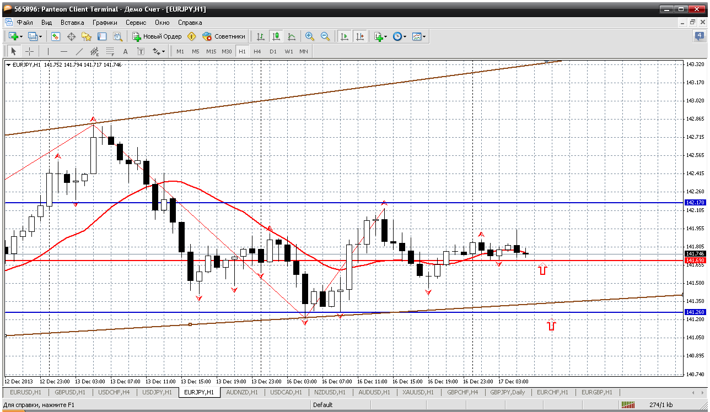
Task: Open the Вставка menu
Action: coord(72,23)
